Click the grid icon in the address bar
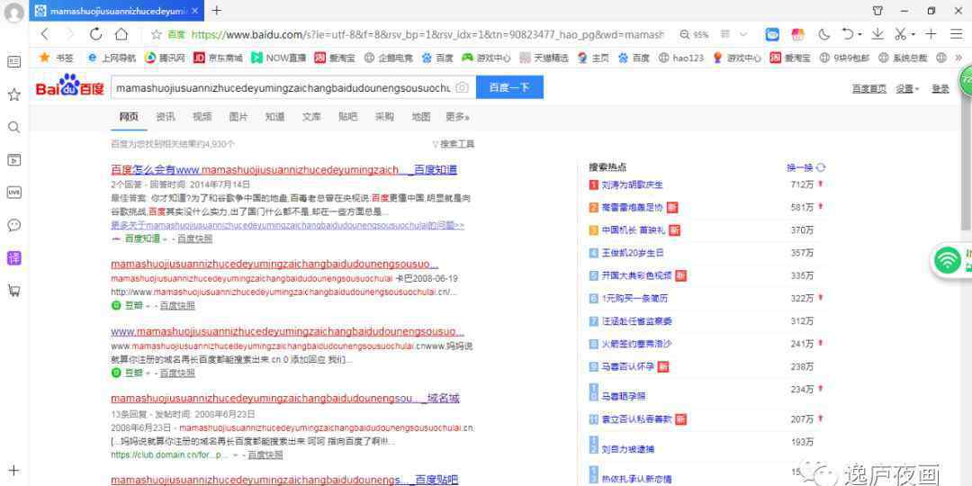Screen dimensions: 972x486 tap(724, 35)
